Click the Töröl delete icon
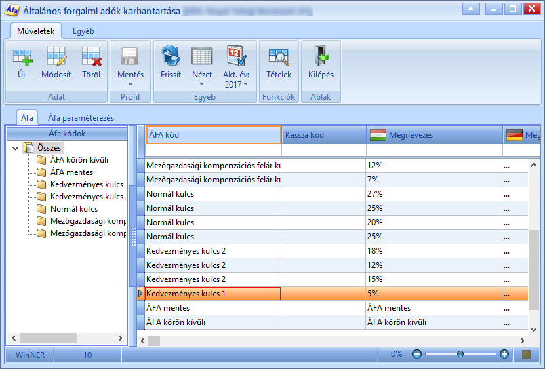This screenshot has width=545, height=369. [x=92, y=57]
